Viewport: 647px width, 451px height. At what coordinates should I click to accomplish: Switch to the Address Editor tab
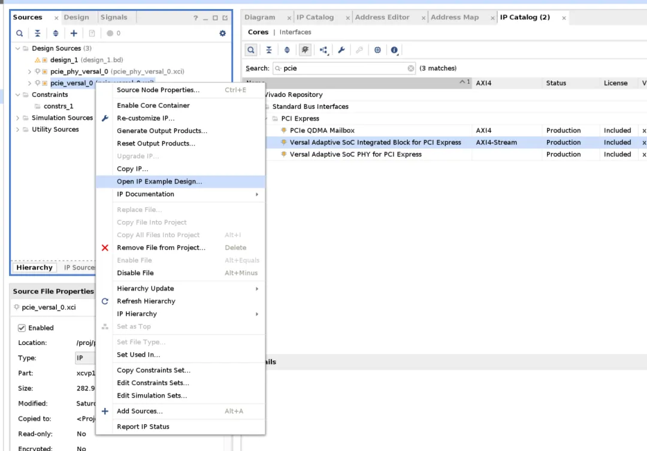click(382, 17)
